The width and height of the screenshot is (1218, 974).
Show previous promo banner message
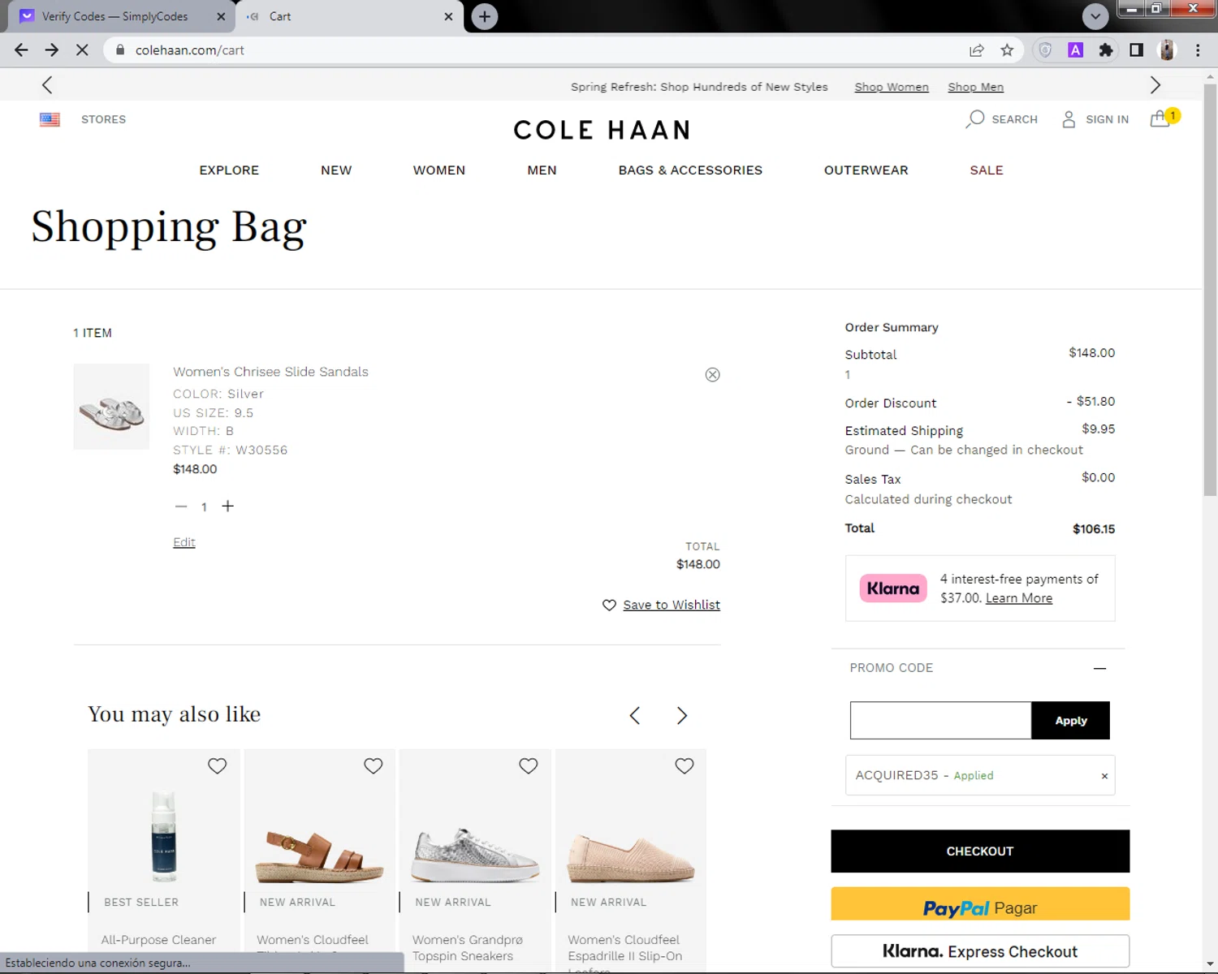(x=47, y=85)
